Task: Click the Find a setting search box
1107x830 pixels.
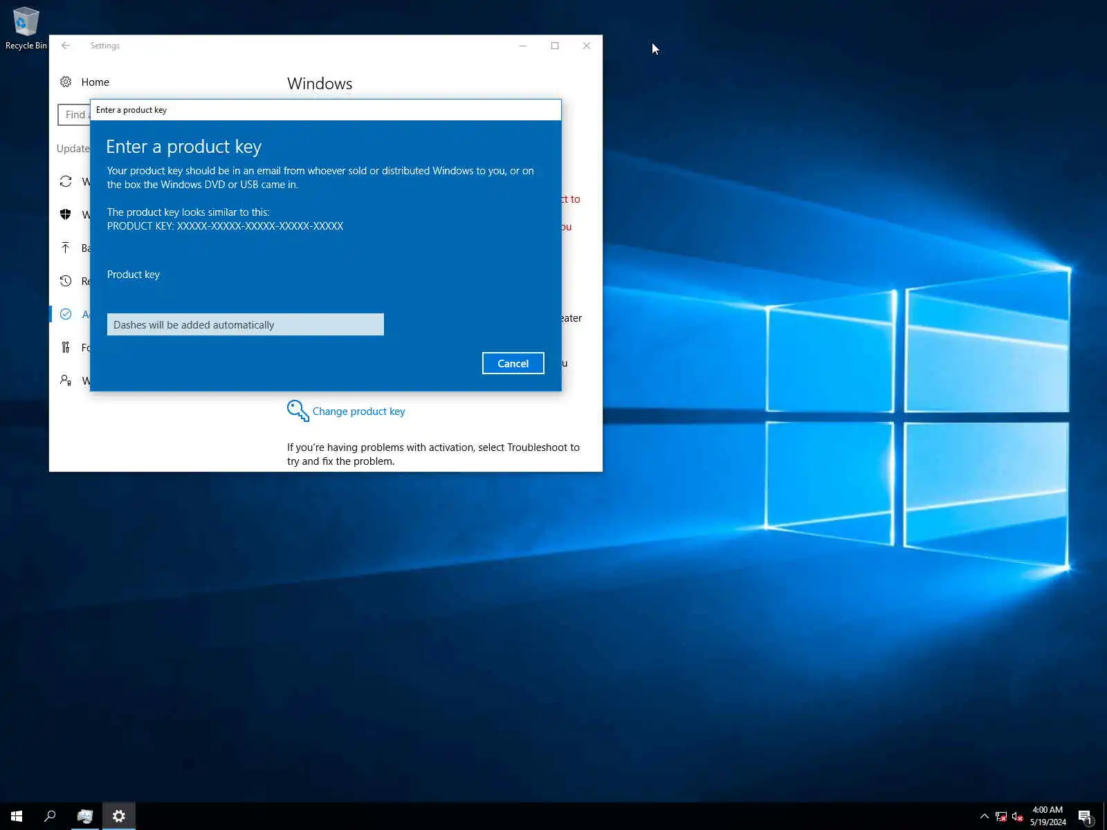Action: pyautogui.click(x=74, y=115)
